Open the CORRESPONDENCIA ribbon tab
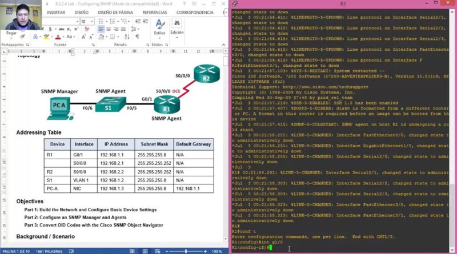The width and height of the screenshot is (457, 254). pyautogui.click(x=195, y=12)
